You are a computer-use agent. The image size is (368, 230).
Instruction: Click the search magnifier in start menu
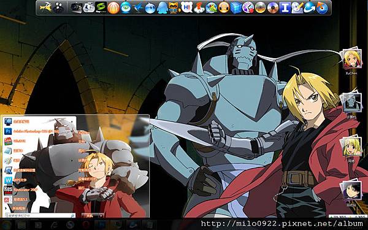point(73,215)
